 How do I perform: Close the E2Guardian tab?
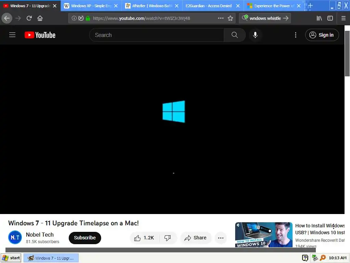[x=238, y=6]
